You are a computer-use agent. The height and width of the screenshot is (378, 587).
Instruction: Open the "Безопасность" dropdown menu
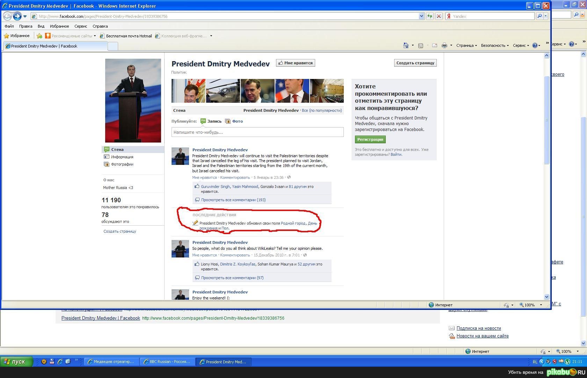coord(494,45)
